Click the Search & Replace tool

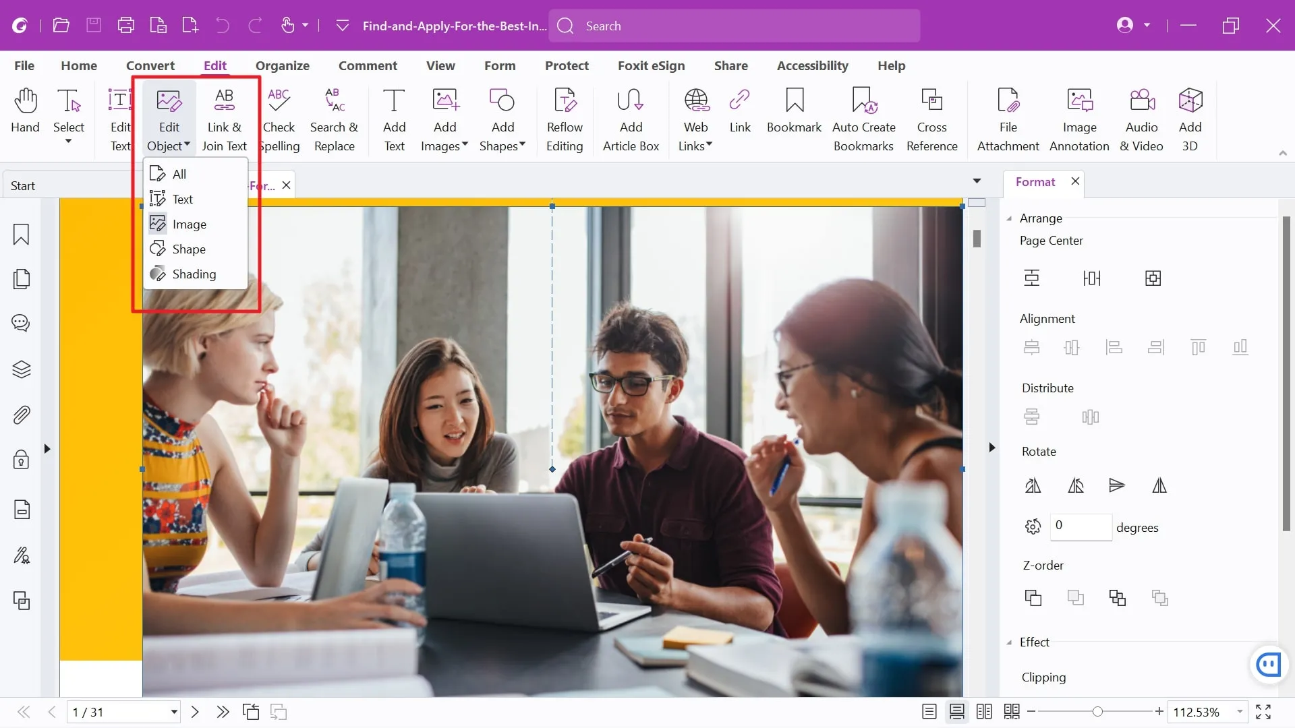(335, 117)
